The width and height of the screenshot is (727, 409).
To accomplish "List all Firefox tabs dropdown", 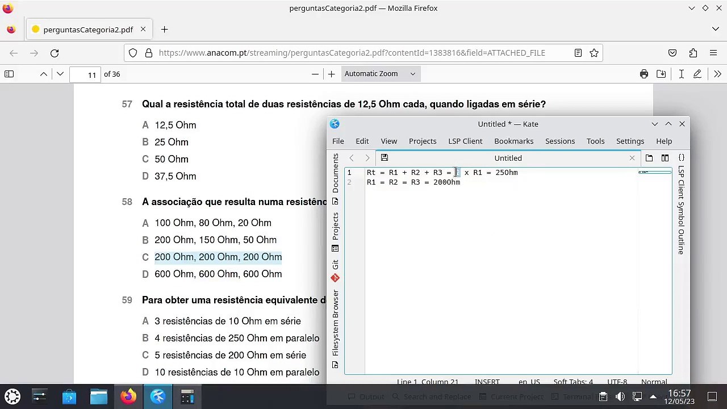I will (715, 30).
